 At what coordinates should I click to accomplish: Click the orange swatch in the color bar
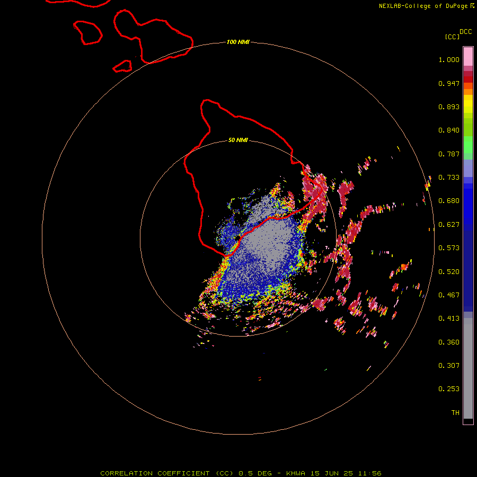click(468, 92)
